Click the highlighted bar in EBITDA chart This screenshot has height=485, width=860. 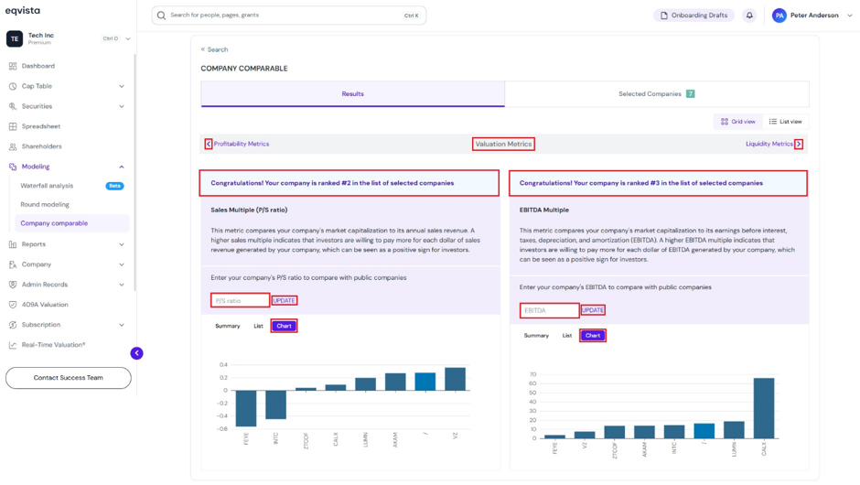[704, 431]
